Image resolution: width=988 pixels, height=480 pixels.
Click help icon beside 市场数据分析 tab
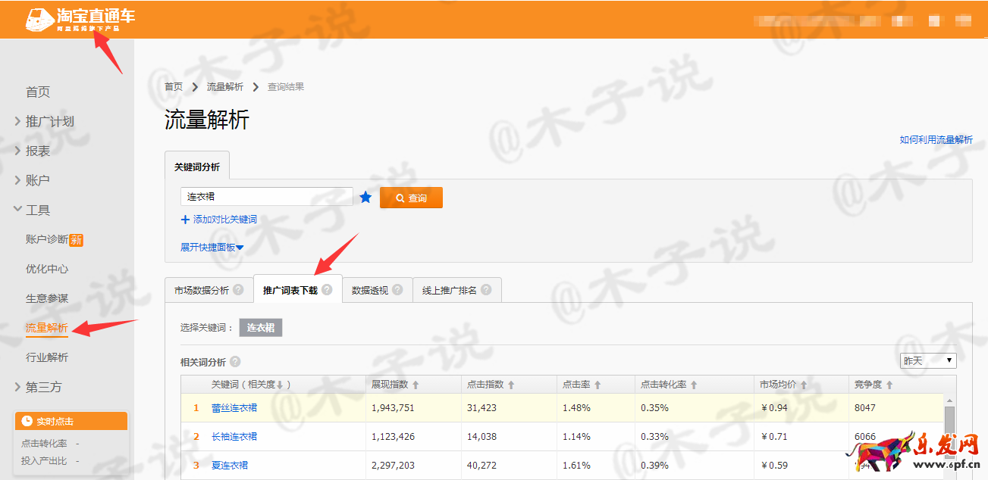[x=238, y=290]
